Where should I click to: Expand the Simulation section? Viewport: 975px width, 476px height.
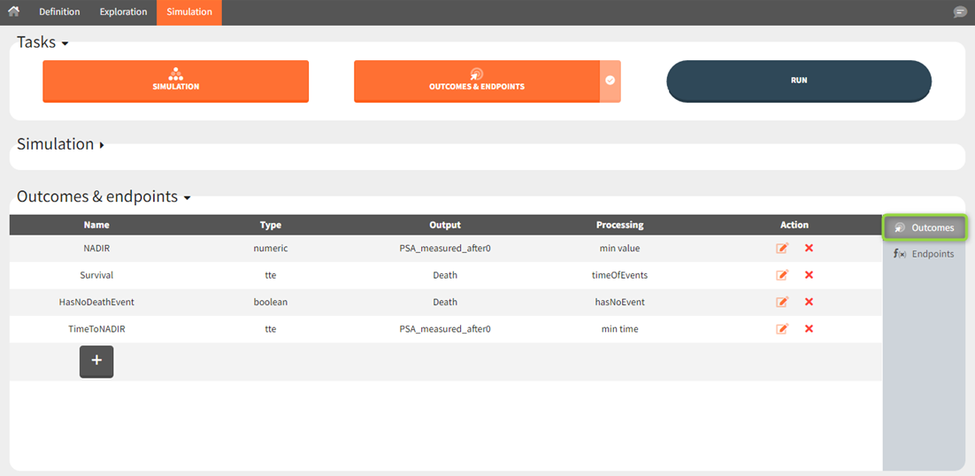102,145
